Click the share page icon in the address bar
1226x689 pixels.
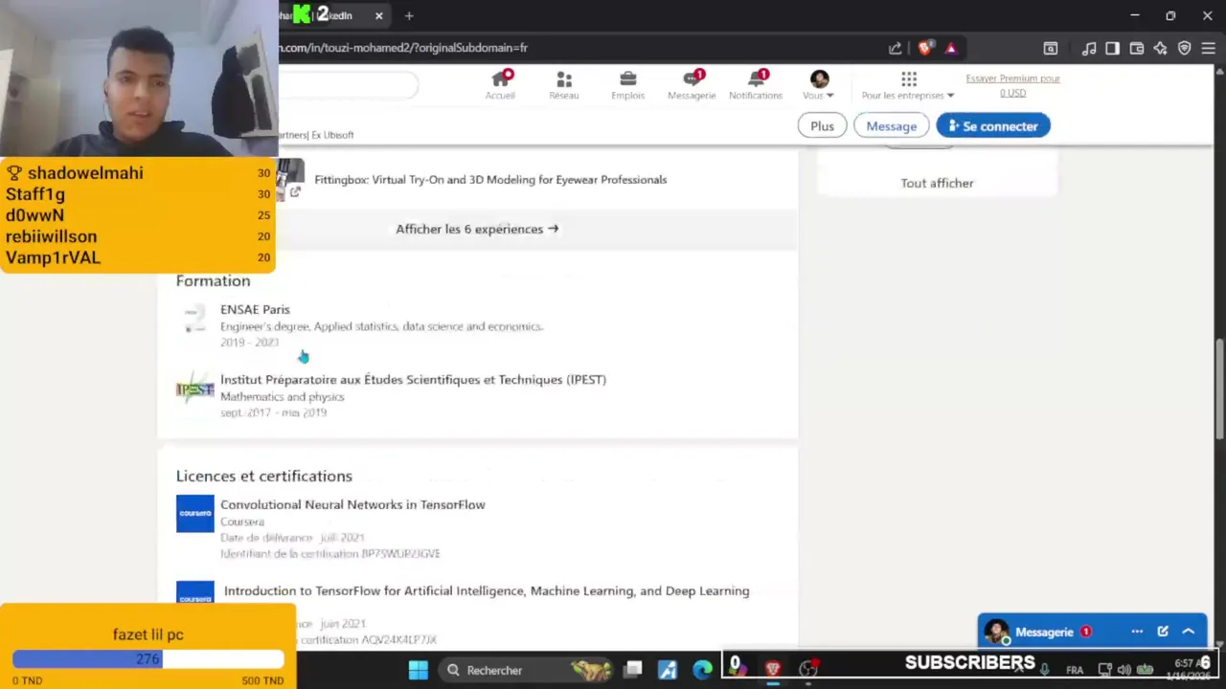[895, 48]
